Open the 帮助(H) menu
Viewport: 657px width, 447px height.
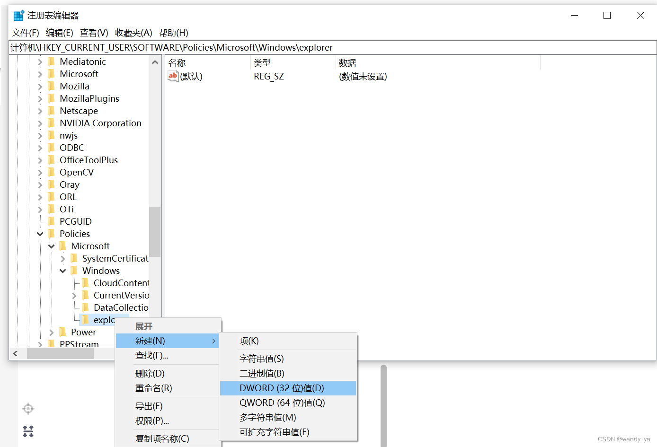pos(174,33)
